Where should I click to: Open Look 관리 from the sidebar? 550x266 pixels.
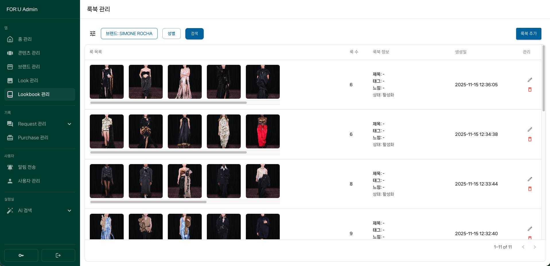[x=28, y=81]
